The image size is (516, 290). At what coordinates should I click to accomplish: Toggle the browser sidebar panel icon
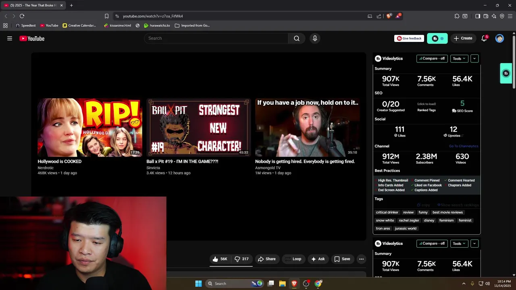(x=478, y=16)
